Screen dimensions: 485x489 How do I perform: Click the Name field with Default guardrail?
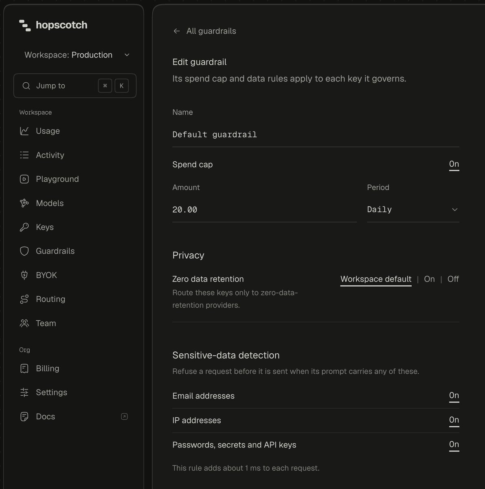[x=316, y=134]
